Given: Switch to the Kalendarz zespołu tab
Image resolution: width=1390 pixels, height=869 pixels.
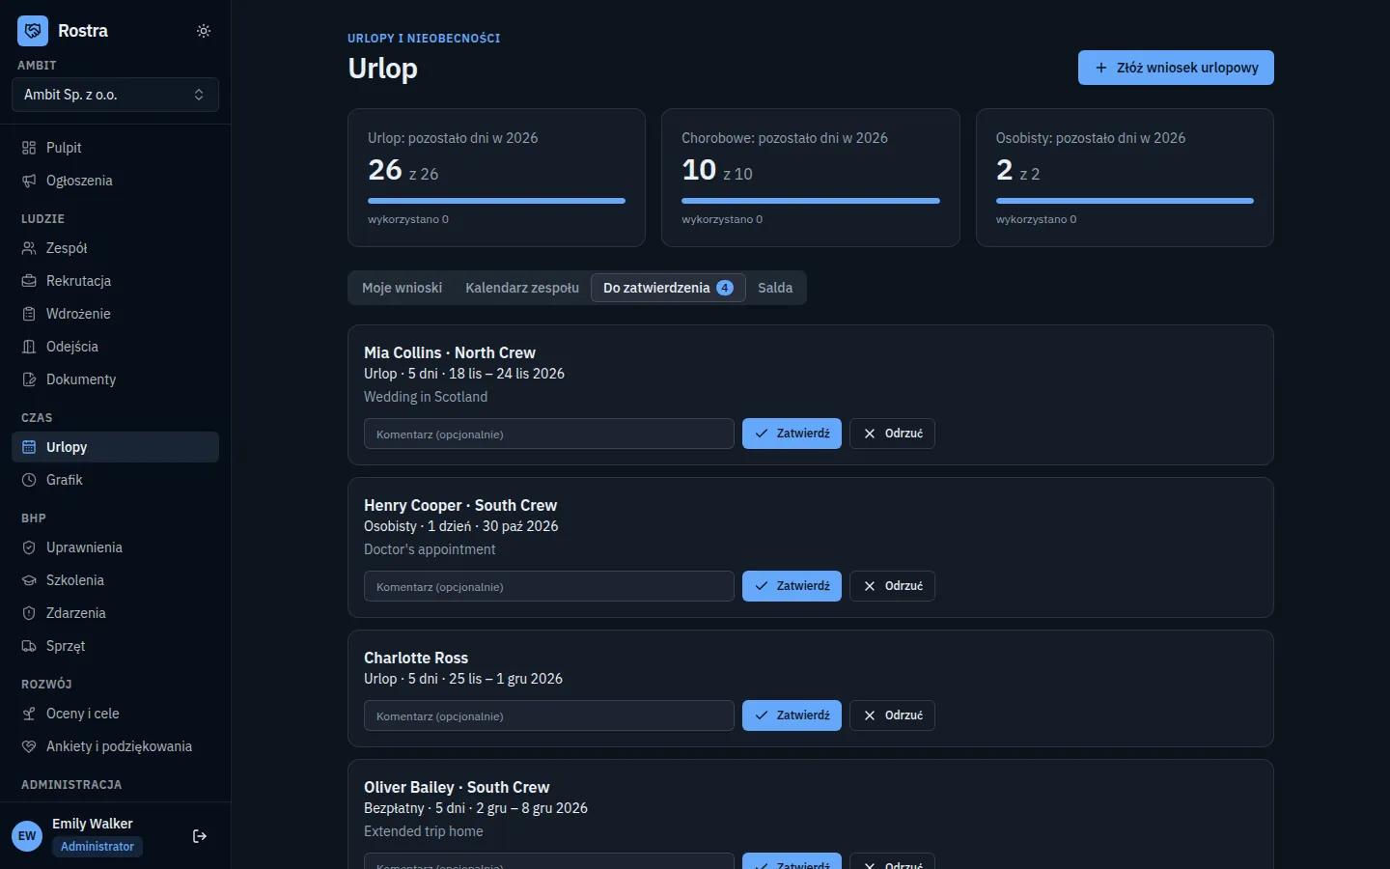Looking at the screenshot, I should pos(522,288).
